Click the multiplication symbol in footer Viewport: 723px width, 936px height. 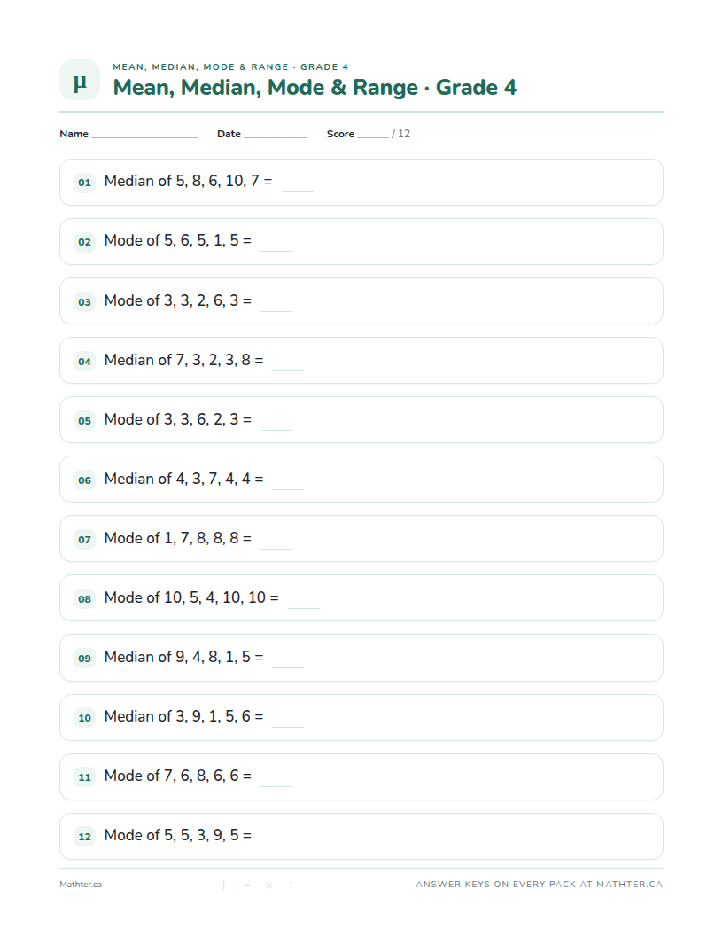269,885
